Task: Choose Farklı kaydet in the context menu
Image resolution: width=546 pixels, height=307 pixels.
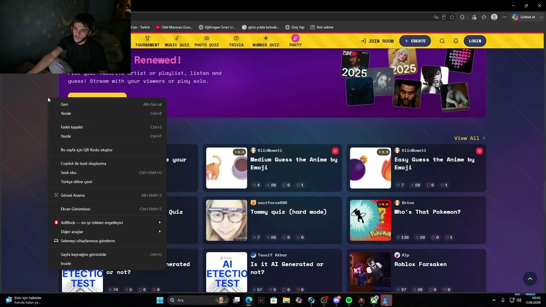Action: pos(108,127)
